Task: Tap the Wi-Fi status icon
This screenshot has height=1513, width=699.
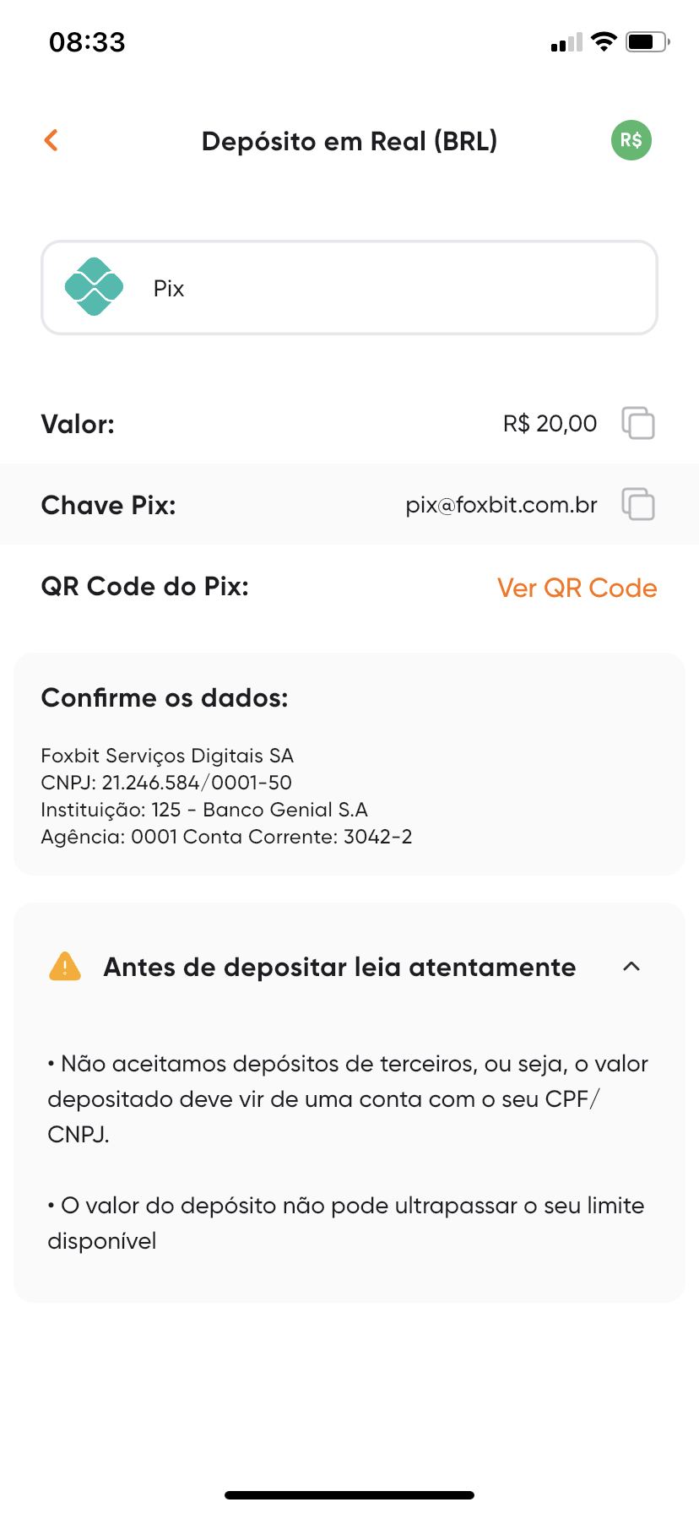Action: [604, 41]
